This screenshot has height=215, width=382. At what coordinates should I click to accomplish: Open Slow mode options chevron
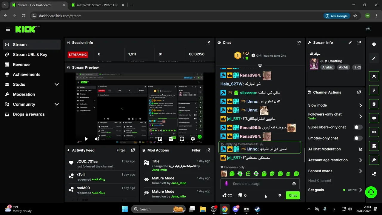361,105
